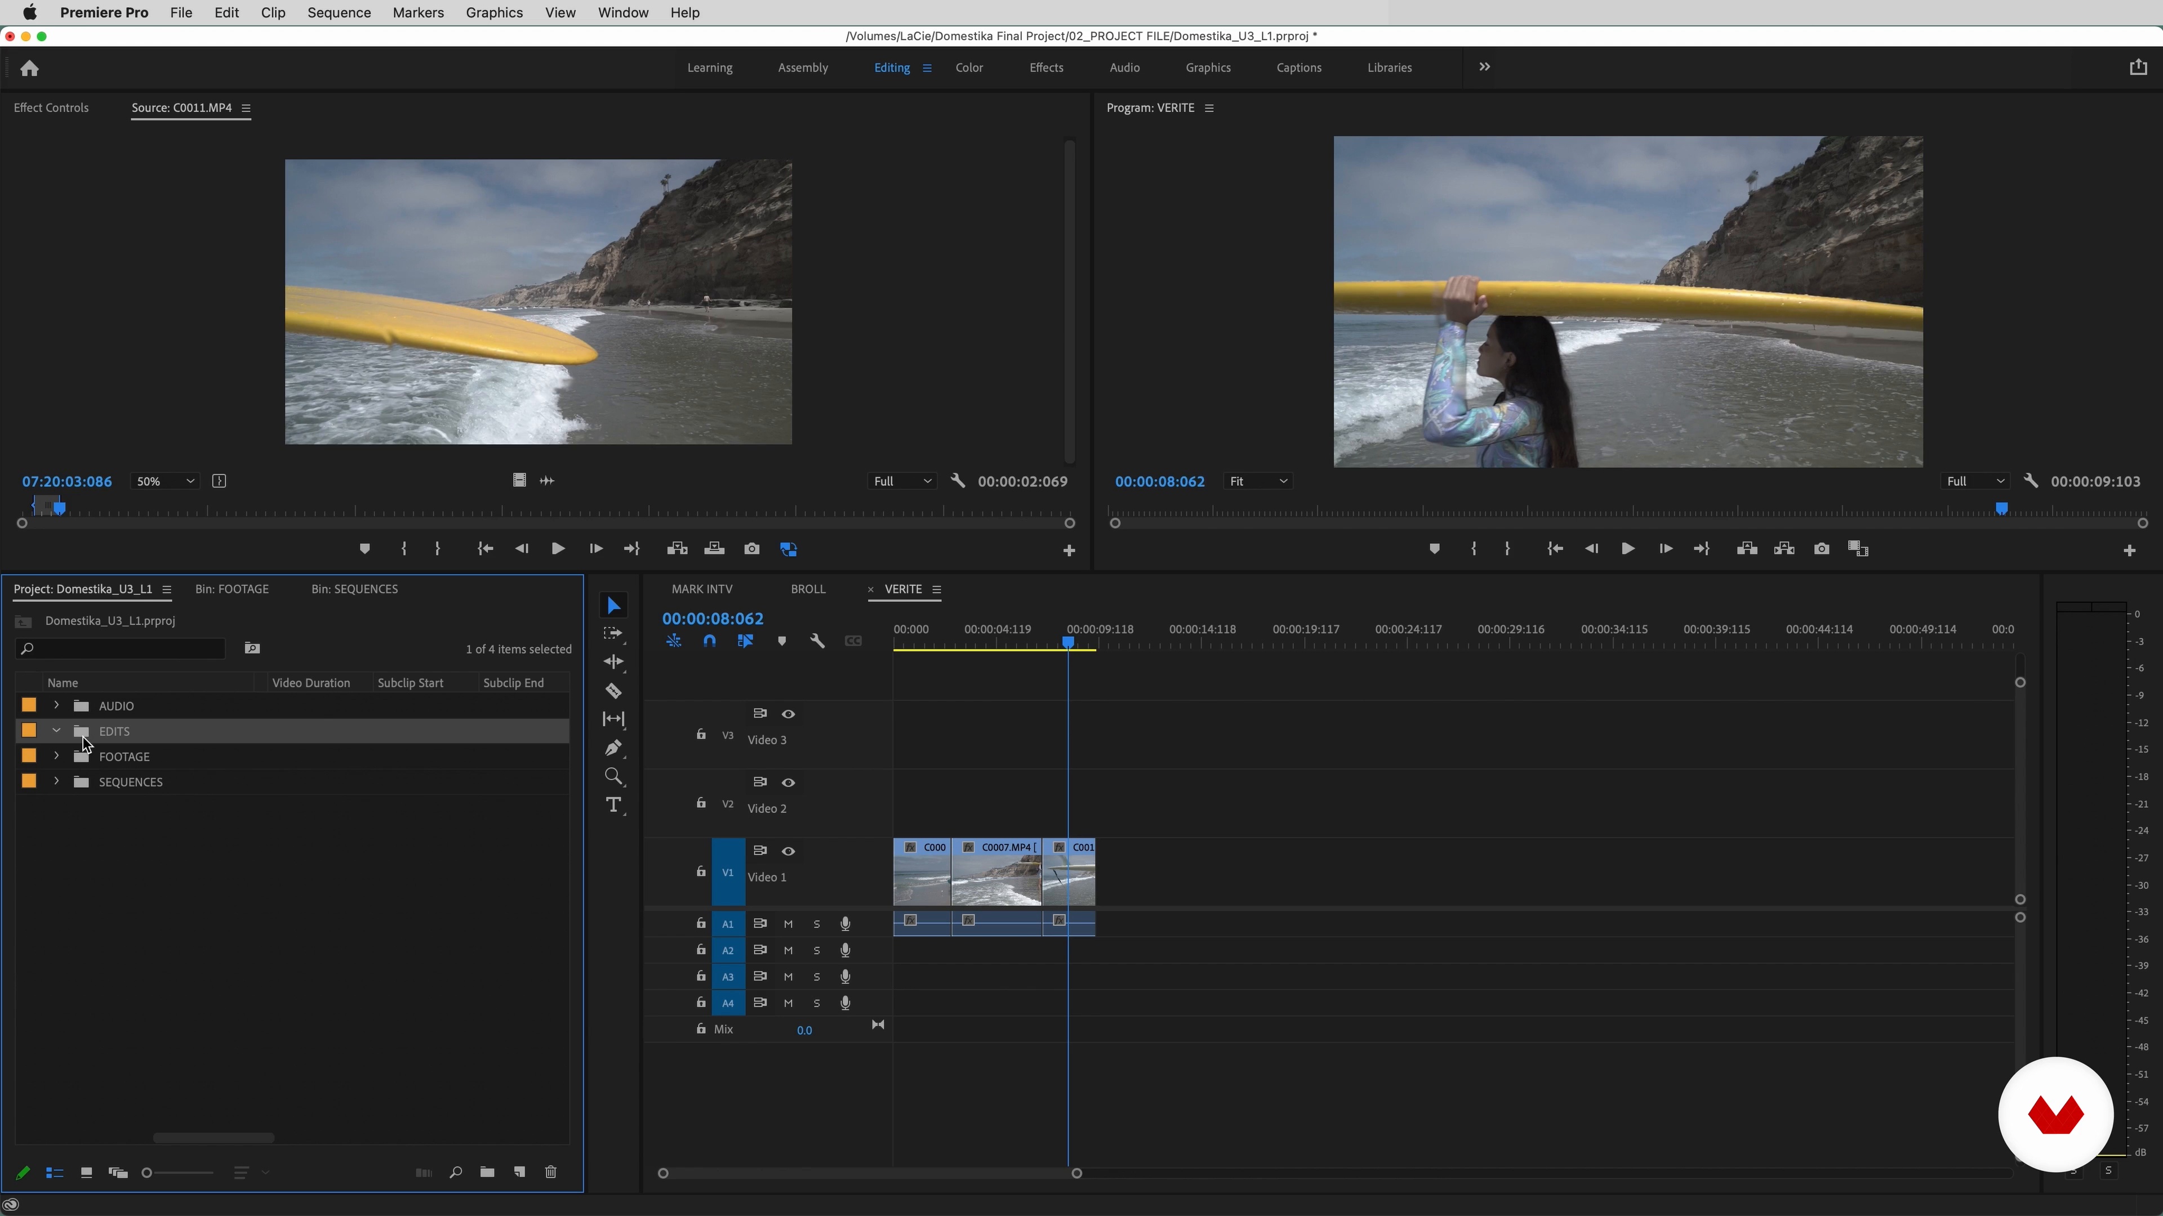Open Program playback resolution Full dropdown
The image size is (2163, 1216).
pyautogui.click(x=1974, y=481)
